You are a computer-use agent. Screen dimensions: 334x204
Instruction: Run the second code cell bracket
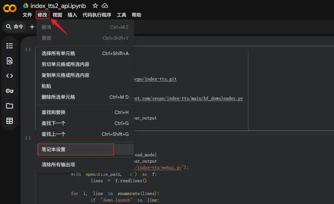28,138
